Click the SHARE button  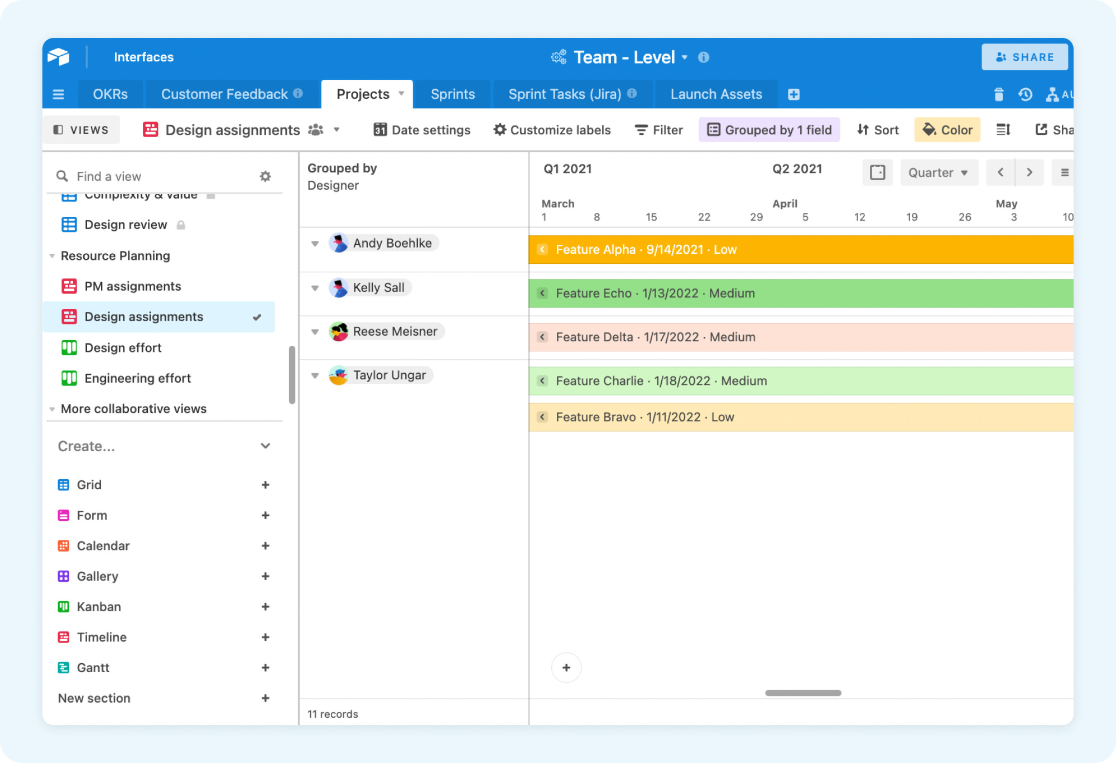point(1024,56)
